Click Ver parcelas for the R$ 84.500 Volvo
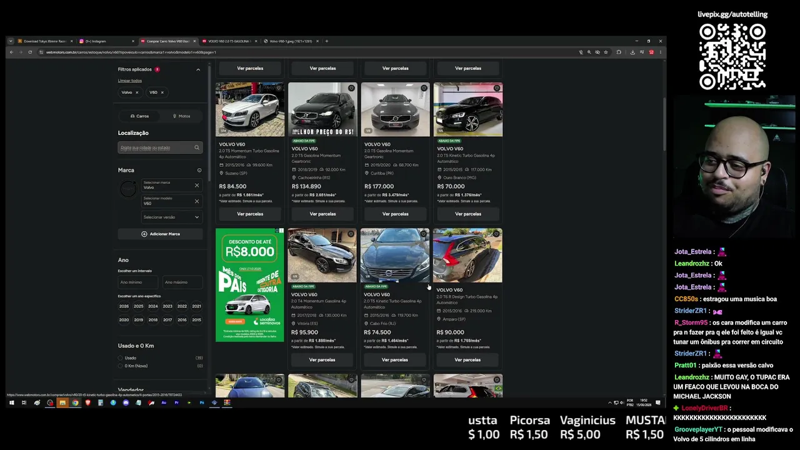This screenshot has width=800, height=450. (250, 214)
